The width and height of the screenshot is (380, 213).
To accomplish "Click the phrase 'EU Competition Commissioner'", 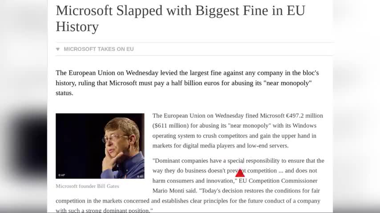I will point(278,181).
